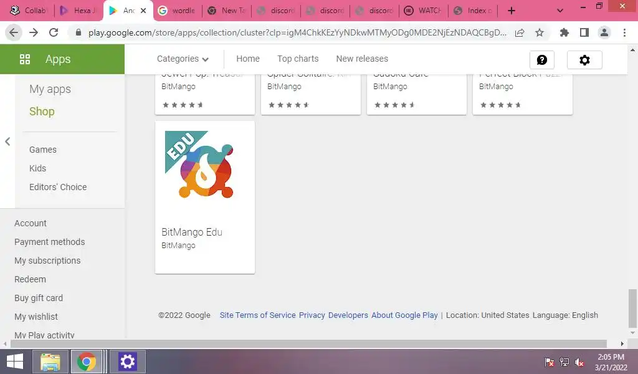Open the Games category link
The image size is (638, 374).
click(x=43, y=150)
